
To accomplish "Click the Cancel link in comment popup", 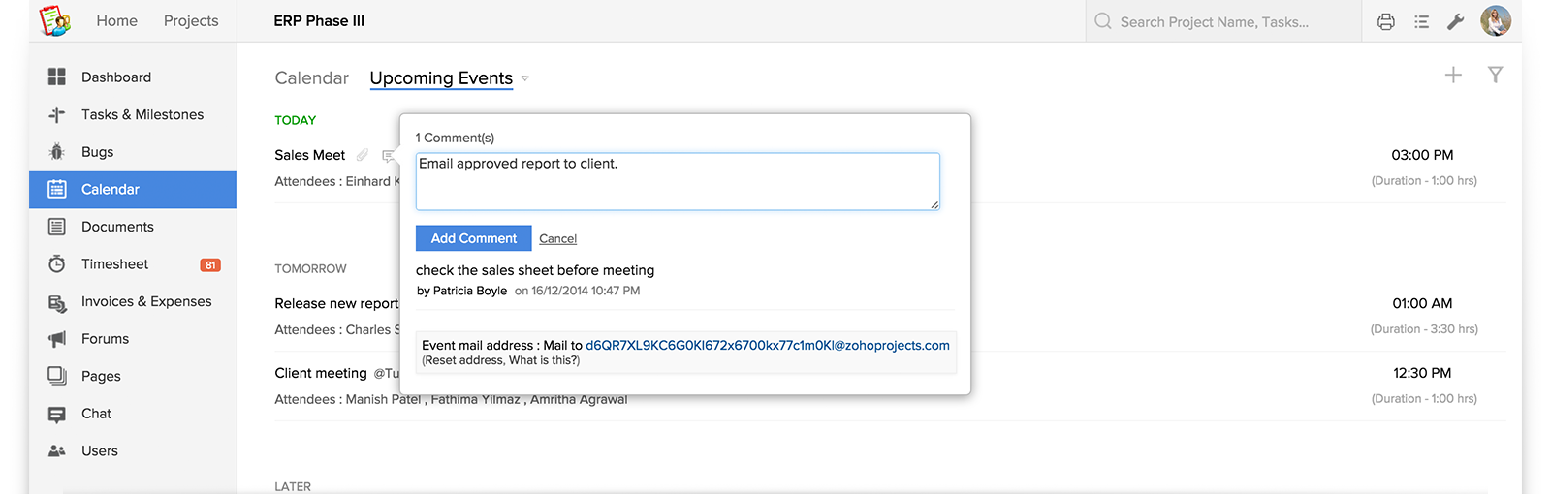I will point(557,239).
